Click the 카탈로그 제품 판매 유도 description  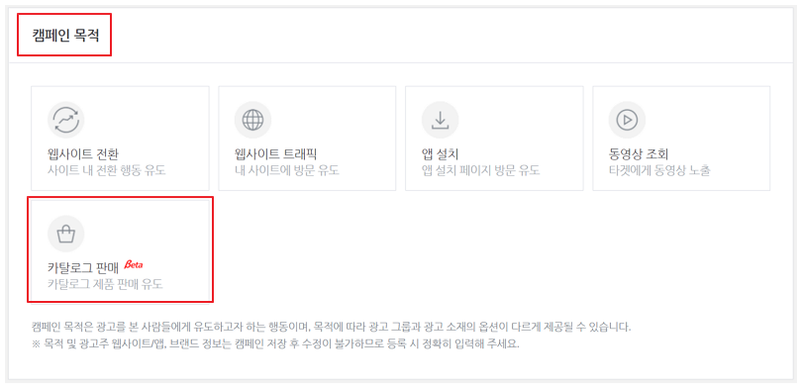[x=105, y=284]
